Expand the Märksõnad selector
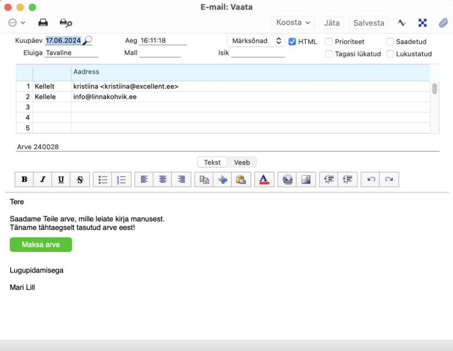The height and width of the screenshot is (351, 453). (x=256, y=41)
